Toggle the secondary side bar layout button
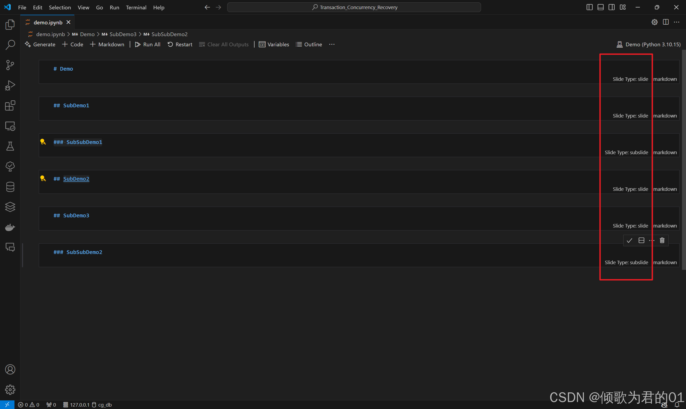 pos(611,7)
